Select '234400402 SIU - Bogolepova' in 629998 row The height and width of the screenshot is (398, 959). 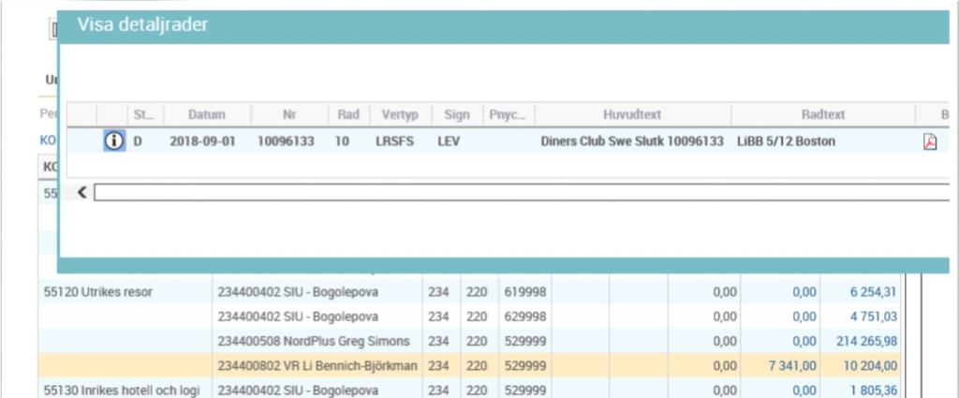298,317
